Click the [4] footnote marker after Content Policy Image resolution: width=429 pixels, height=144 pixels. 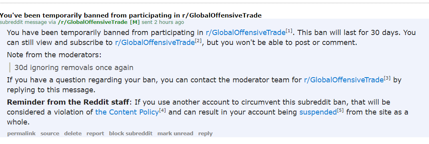(x=163, y=110)
